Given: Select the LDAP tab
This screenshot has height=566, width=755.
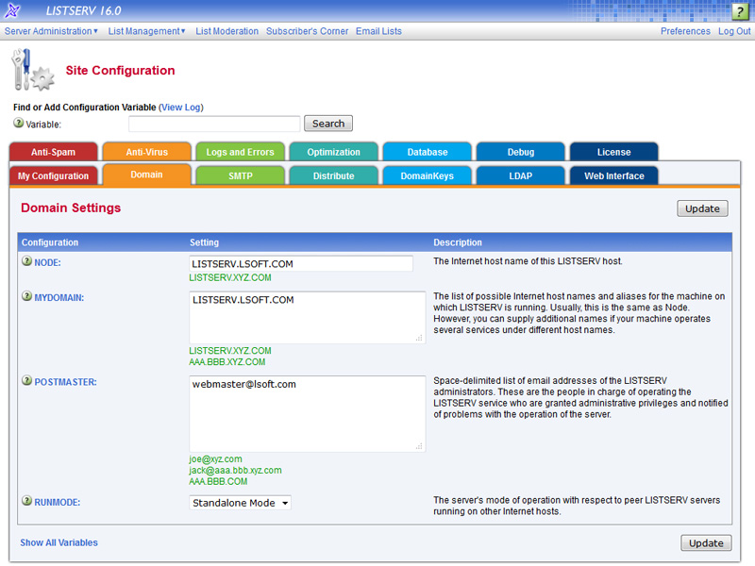Looking at the screenshot, I should (521, 175).
